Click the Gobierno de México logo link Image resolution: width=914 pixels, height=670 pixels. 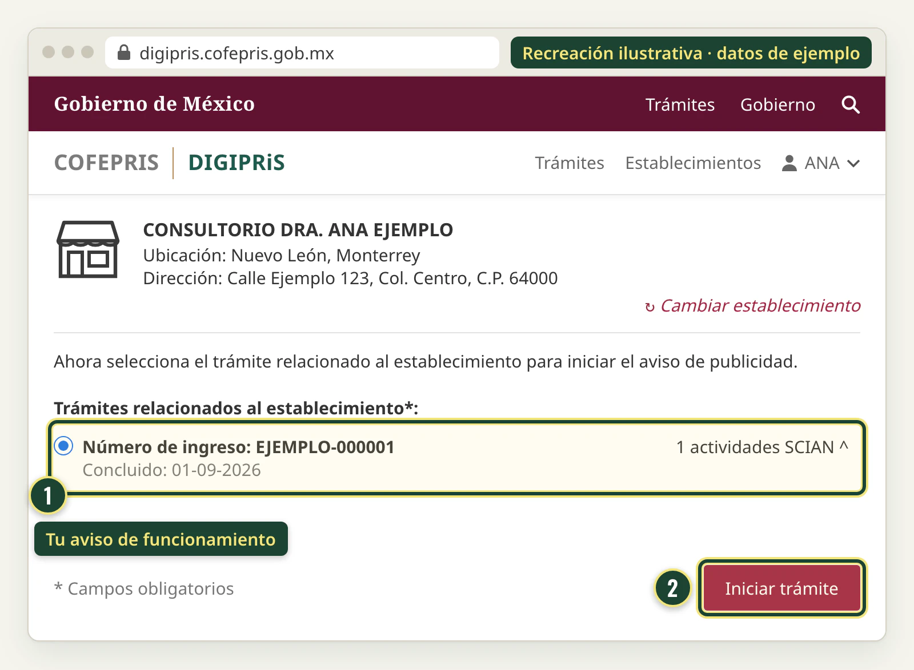154,104
